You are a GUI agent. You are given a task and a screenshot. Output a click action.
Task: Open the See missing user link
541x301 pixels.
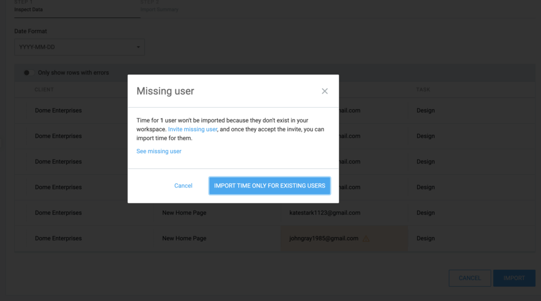(158, 152)
